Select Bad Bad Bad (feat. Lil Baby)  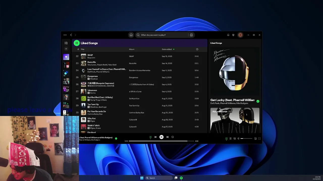pos(140,99)
